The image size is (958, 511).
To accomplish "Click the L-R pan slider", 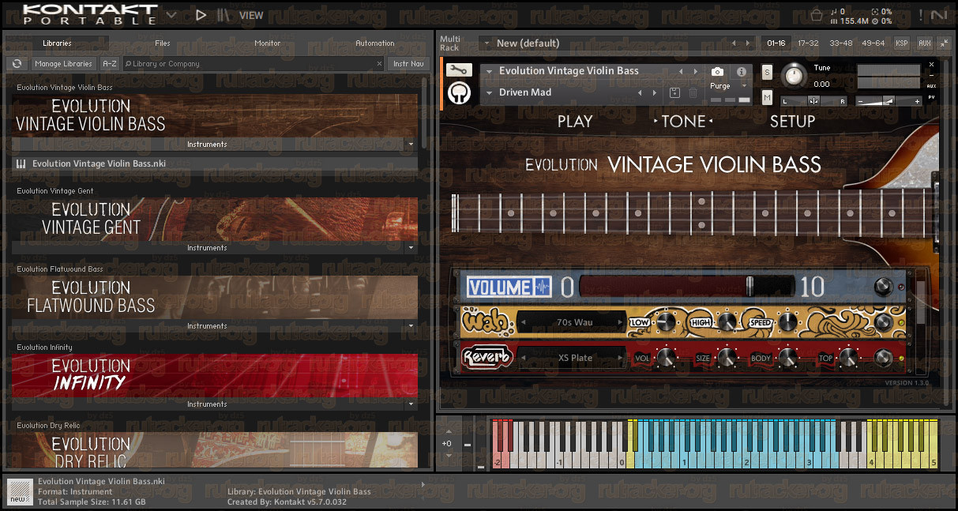I will [813, 101].
